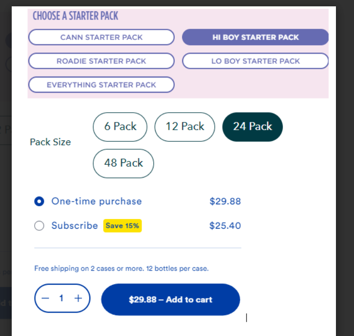This screenshot has width=354, height=336.
Task: Click the free shipping information text
Action: (122, 268)
